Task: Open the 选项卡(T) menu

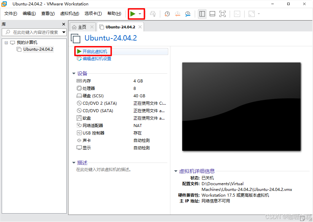Action: click(93, 13)
